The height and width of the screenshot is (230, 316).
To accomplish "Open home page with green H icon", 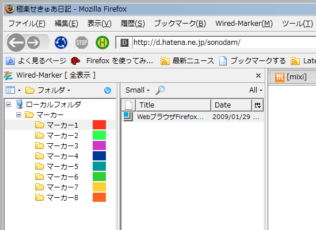I will tap(102, 43).
